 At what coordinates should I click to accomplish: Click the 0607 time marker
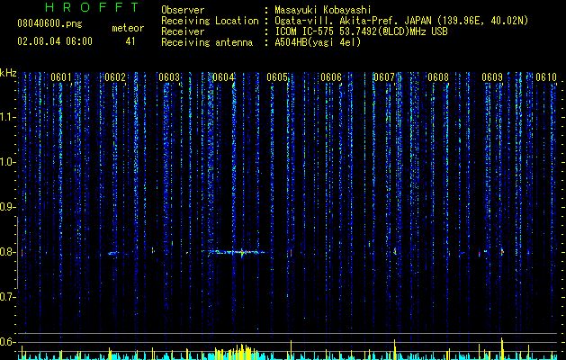[x=383, y=77]
